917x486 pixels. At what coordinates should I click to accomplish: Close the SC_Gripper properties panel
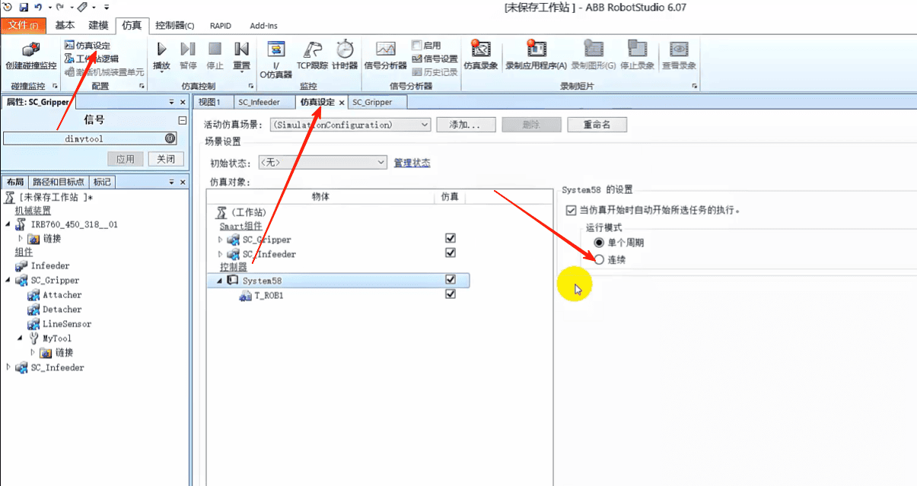click(x=183, y=102)
